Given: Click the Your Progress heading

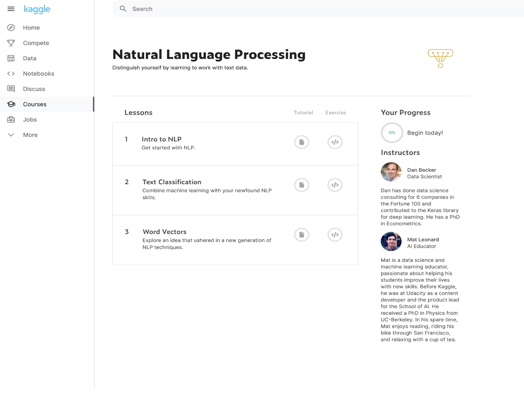Looking at the screenshot, I should (x=406, y=113).
